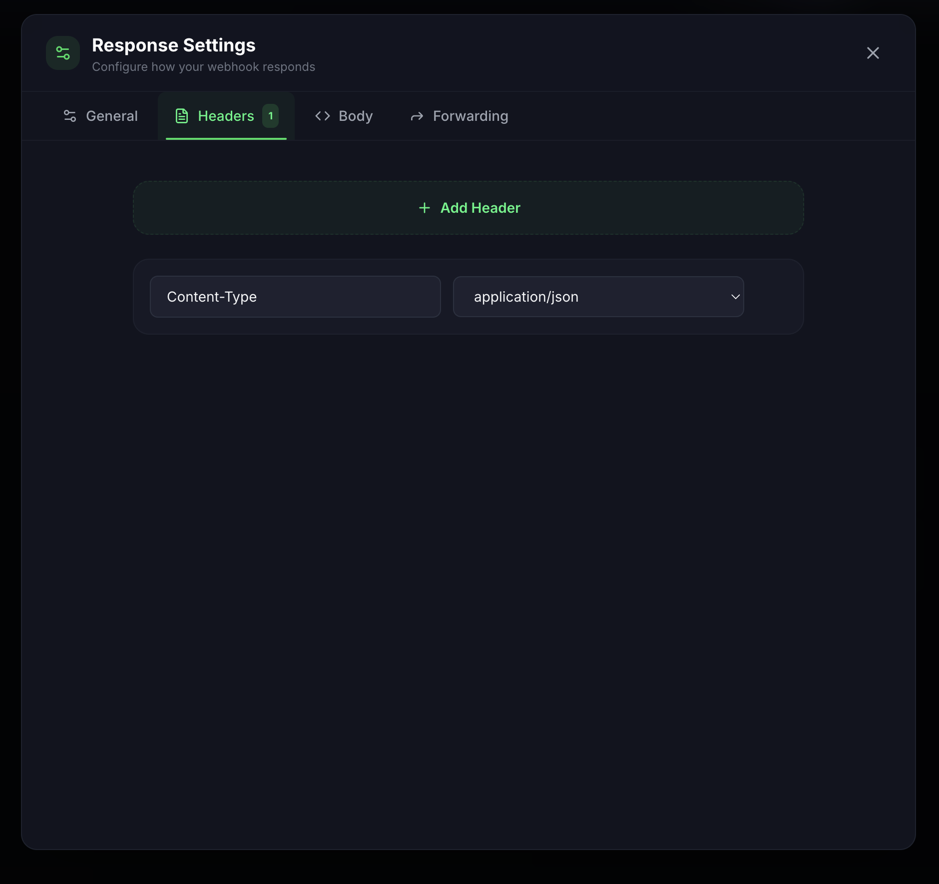Open the application/json value dropdown
The width and height of the screenshot is (939, 884).
tap(598, 297)
